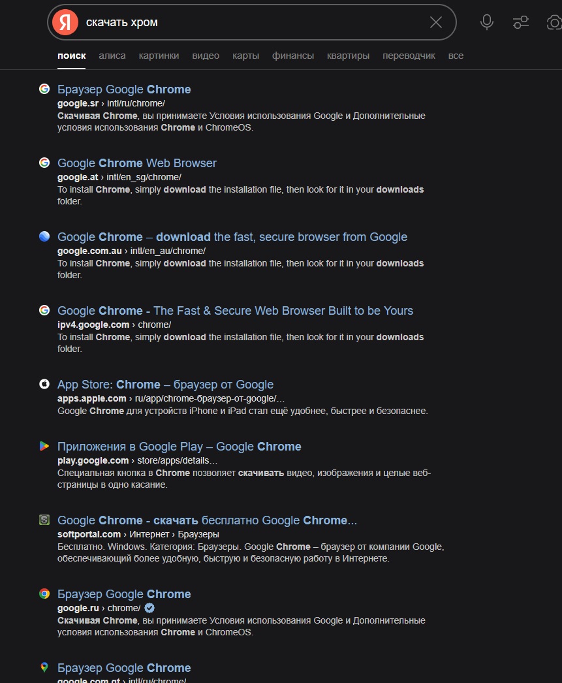The width and height of the screenshot is (562, 683).
Task: Click the Yandex logo in search bar
Action: pos(65,22)
